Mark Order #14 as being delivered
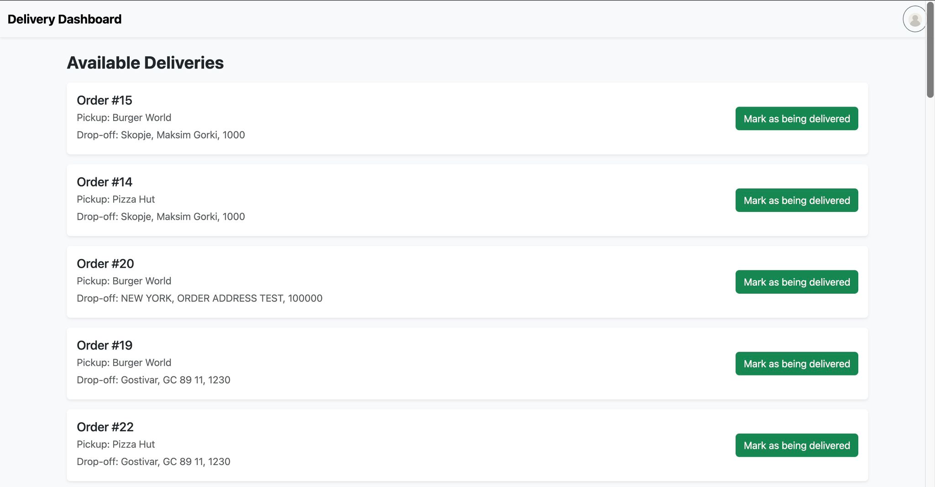The height and width of the screenshot is (487, 935). (x=796, y=201)
